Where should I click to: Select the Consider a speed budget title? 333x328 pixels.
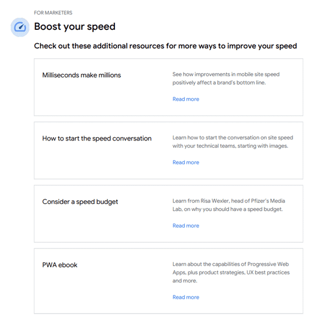point(80,202)
